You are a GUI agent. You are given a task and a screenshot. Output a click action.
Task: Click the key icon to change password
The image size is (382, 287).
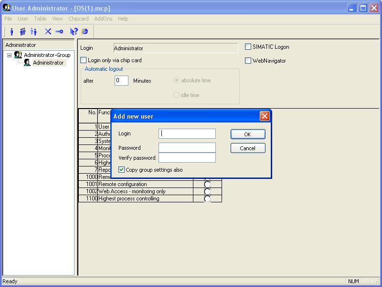click(59, 32)
